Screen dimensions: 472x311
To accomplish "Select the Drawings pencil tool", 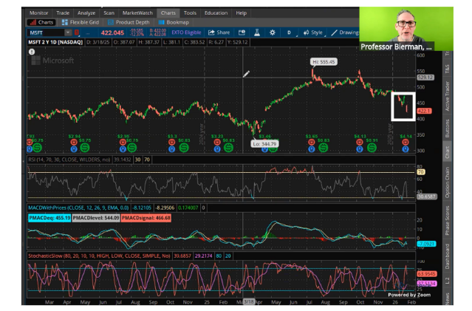I will pos(334,33).
